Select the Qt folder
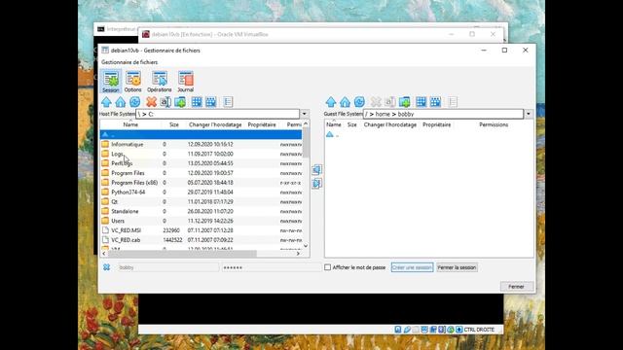This screenshot has width=623, height=350. point(202,201)
